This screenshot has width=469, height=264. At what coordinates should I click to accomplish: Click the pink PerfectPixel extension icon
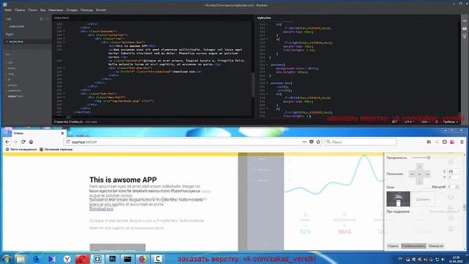tap(452, 142)
